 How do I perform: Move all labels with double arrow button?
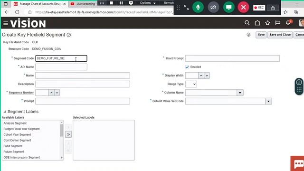tap(68, 134)
